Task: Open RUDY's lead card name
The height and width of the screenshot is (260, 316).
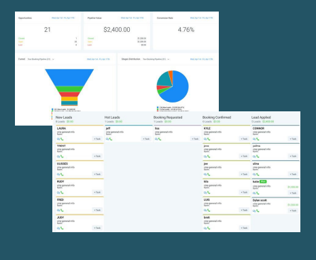Action: (x=60, y=181)
